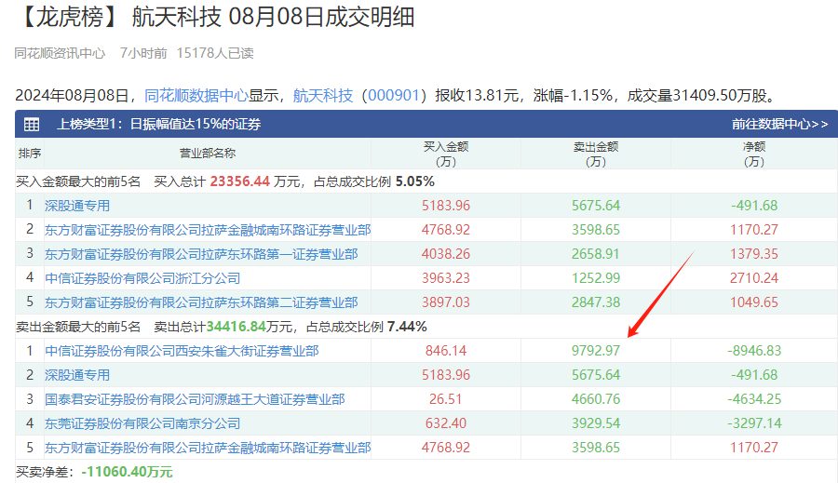Click 上榜类型1 header title text
Screen dimensions: 838x483
click(x=158, y=125)
